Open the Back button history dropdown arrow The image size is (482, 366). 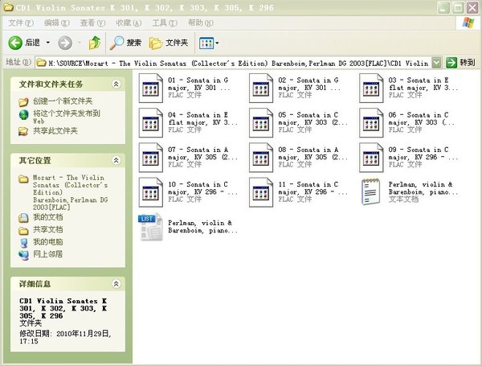pos(47,42)
